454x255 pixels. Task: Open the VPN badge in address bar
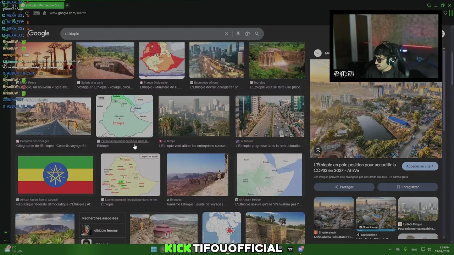click(x=36, y=13)
